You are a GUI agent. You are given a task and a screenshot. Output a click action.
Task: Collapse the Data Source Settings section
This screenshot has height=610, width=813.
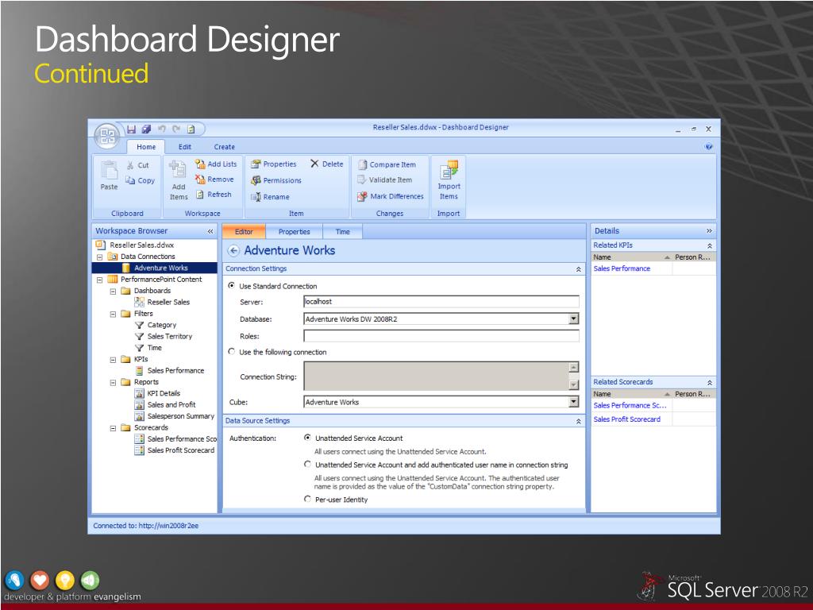579,421
